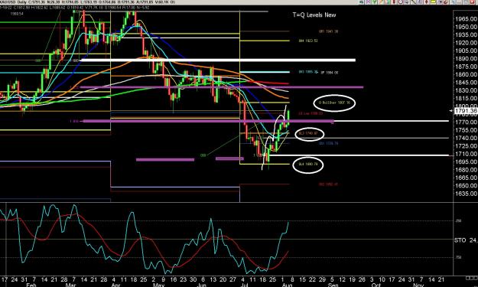Click the latest green candle near 1791
478x287 pixels.
(288, 117)
